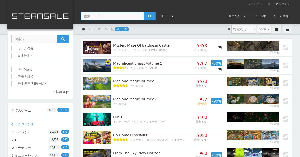Click the sidebar search magnifier button
The image size is (300, 157).
click(63, 39)
